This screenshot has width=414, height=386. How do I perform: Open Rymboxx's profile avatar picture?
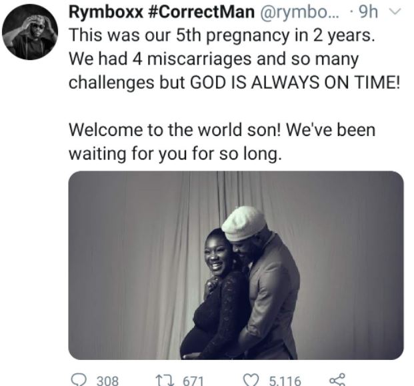click(31, 33)
